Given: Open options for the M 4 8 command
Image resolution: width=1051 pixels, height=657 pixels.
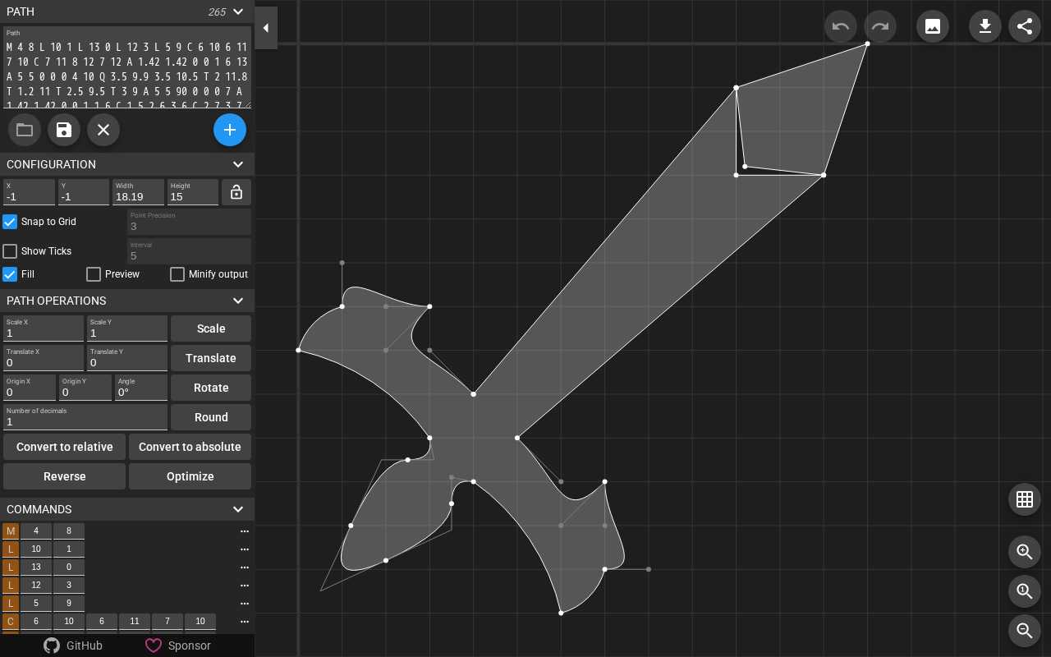Looking at the screenshot, I should (244, 531).
